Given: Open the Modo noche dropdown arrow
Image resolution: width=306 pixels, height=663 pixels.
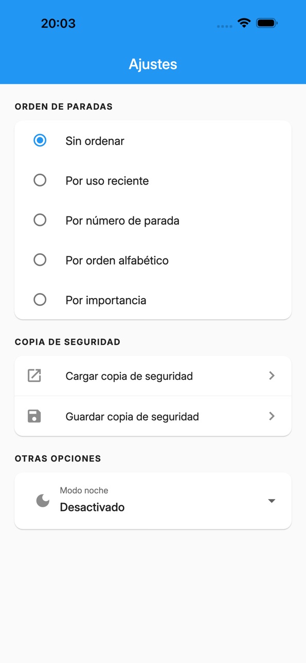Looking at the screenshot, I should [x=272, y=501].
